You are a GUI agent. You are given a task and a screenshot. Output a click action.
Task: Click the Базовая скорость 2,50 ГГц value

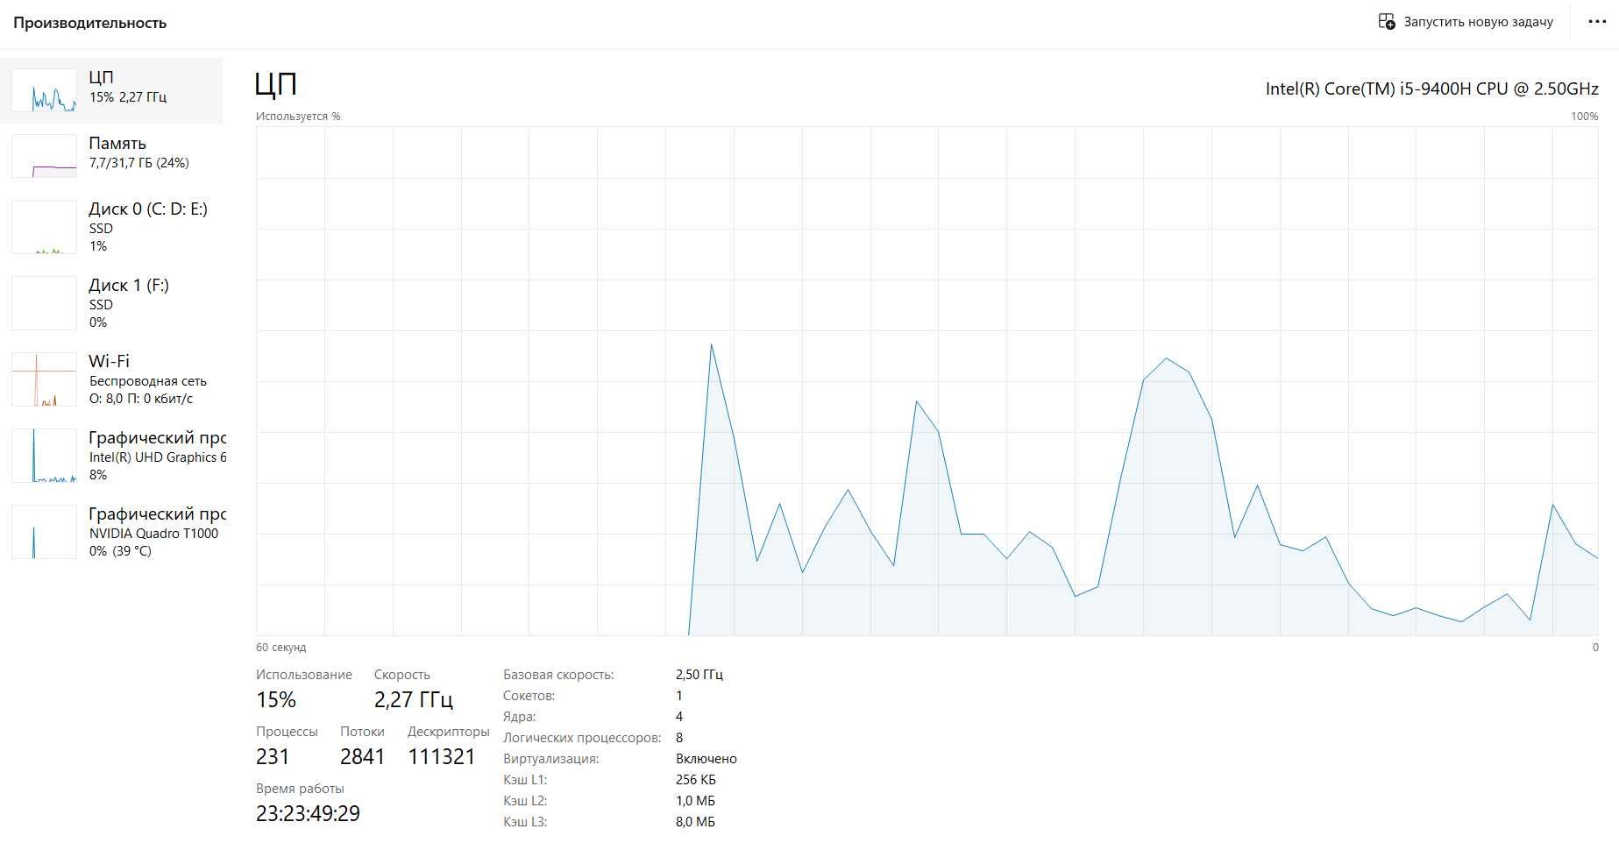[x=699, y=675]
